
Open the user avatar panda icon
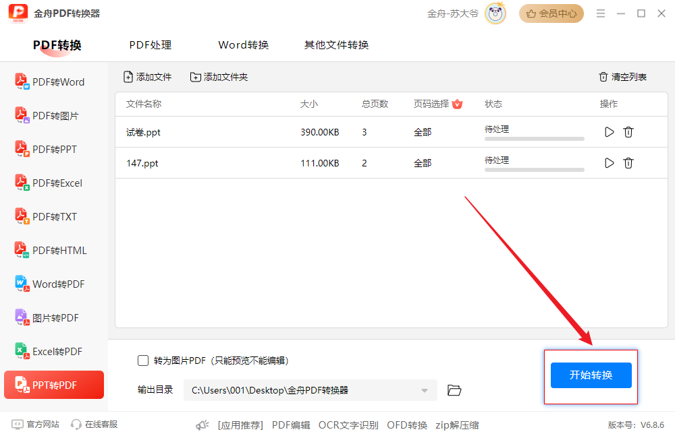pos(495,13)
